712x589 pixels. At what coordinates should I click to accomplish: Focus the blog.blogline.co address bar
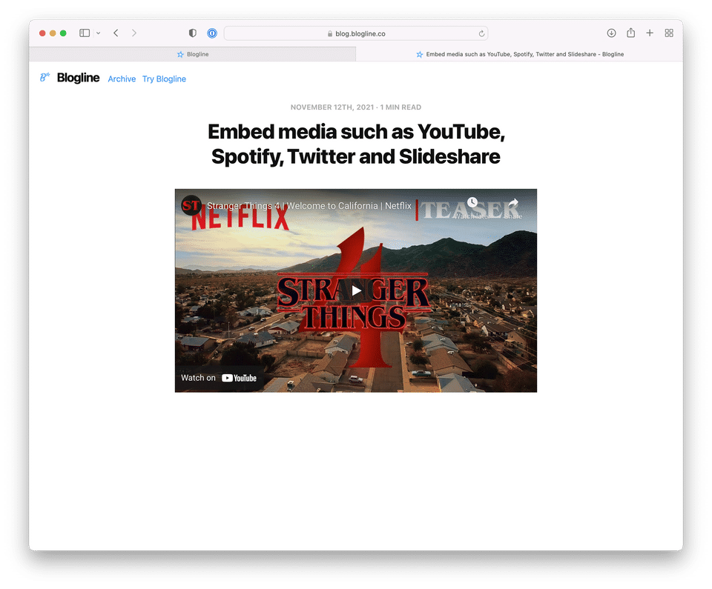point(356,33)
